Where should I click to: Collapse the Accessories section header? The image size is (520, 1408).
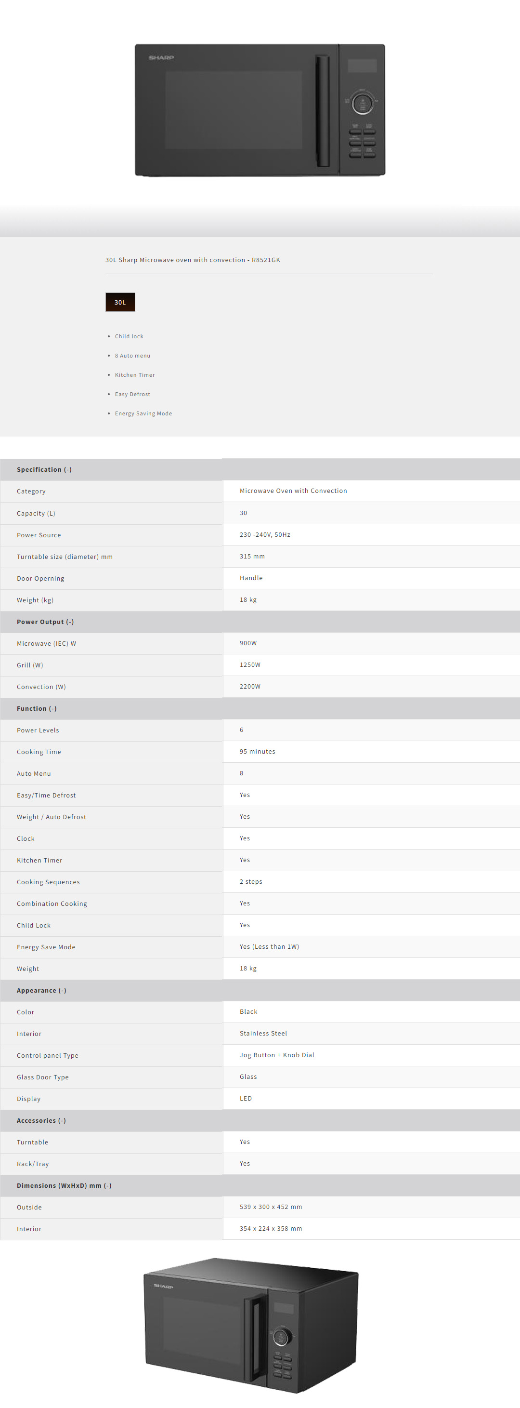click(41, 1120)
